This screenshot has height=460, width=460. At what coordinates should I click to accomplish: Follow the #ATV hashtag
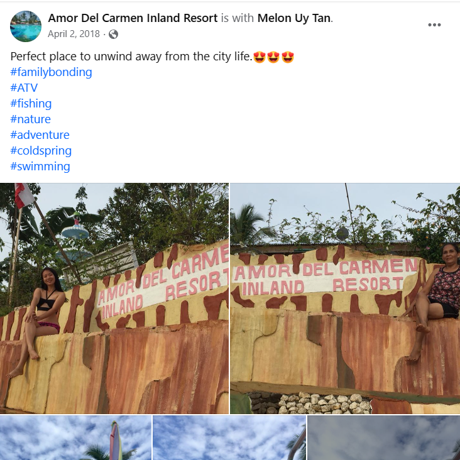tap(24, 88)
